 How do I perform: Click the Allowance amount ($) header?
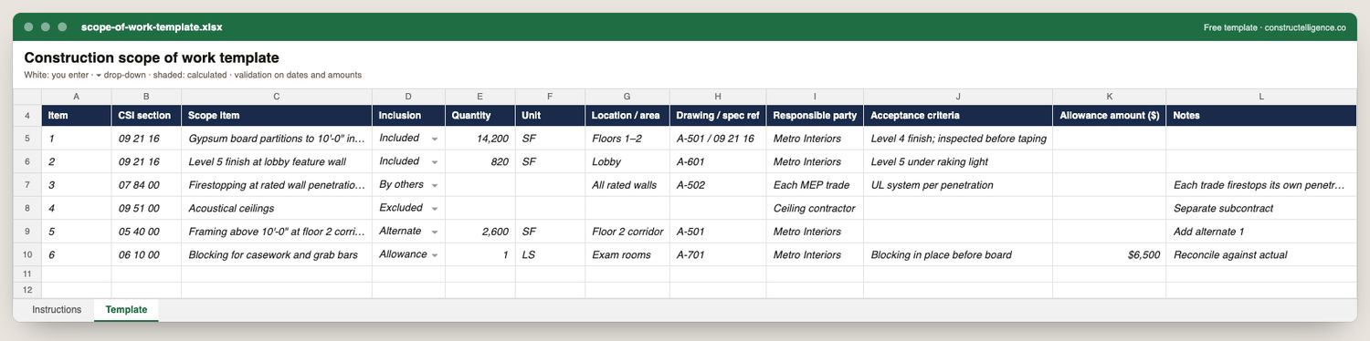coord(1110,116)
